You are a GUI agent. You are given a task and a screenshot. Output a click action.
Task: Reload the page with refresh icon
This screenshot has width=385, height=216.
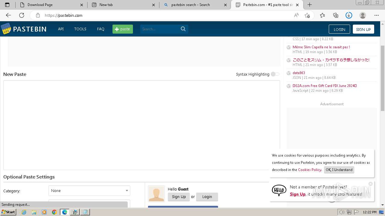[x=22, y=15]
